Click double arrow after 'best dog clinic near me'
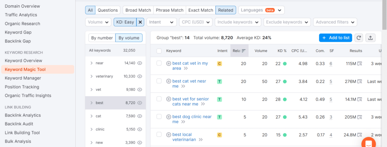 click(x=183, y=122)
